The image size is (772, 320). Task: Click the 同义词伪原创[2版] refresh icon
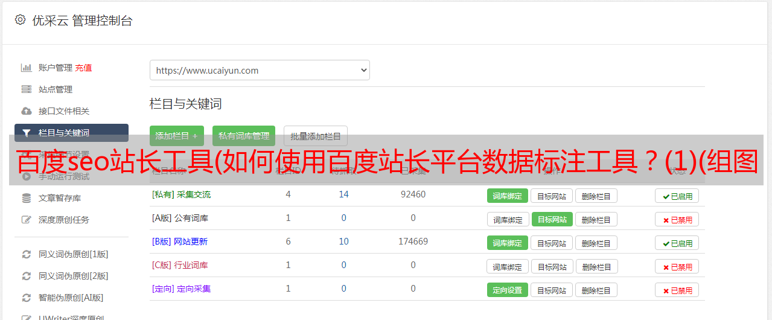27,276
